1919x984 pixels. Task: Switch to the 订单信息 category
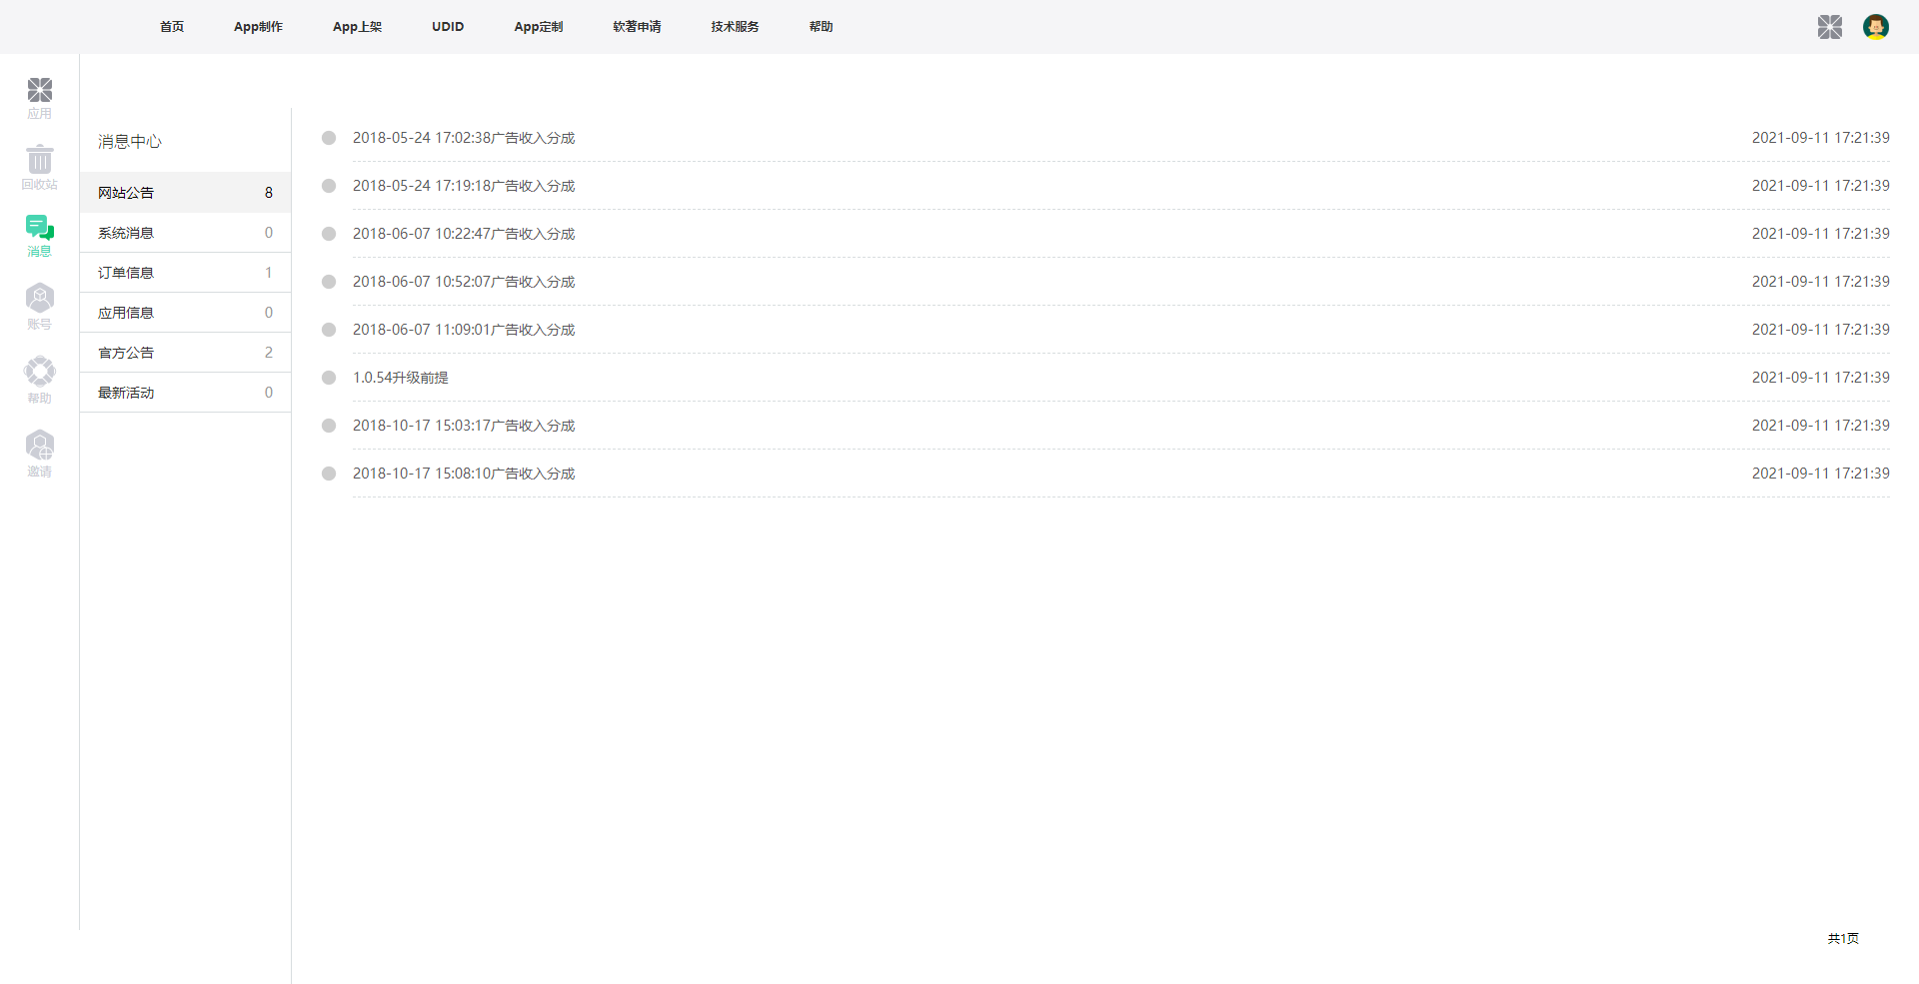(x=126, y=273)
